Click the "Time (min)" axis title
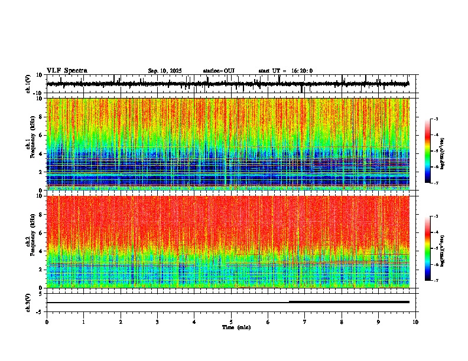Viewport: 468px width, 361px height. 236,327
